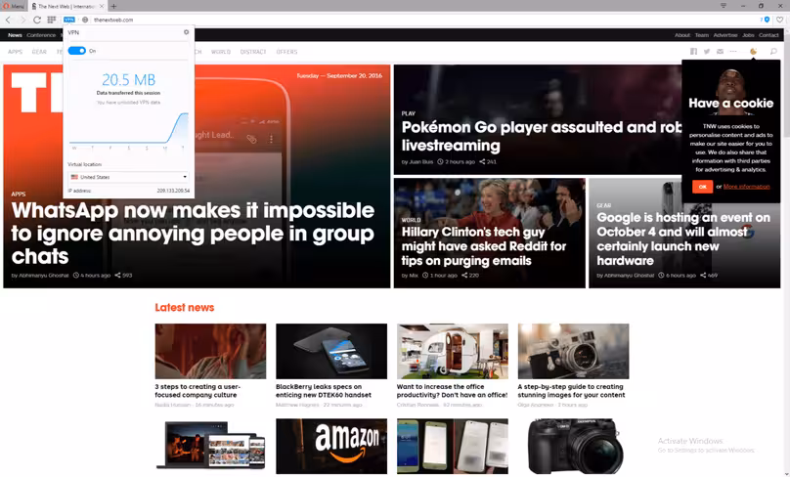Open the Amazon logo article thumbnail
The width and height of the screenshot is (790, 477).
331,447
